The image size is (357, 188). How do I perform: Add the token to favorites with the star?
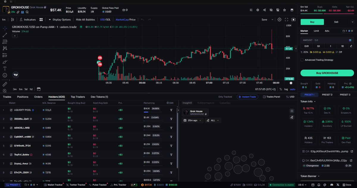pos(284,10)
